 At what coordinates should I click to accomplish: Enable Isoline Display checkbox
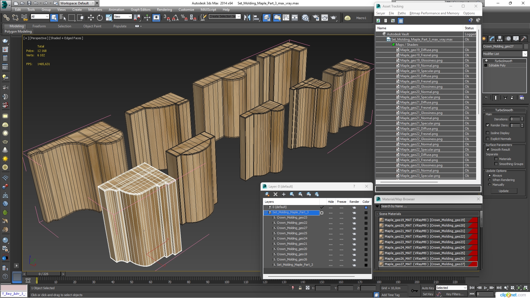pyautogui.click(x=487, y=133)
